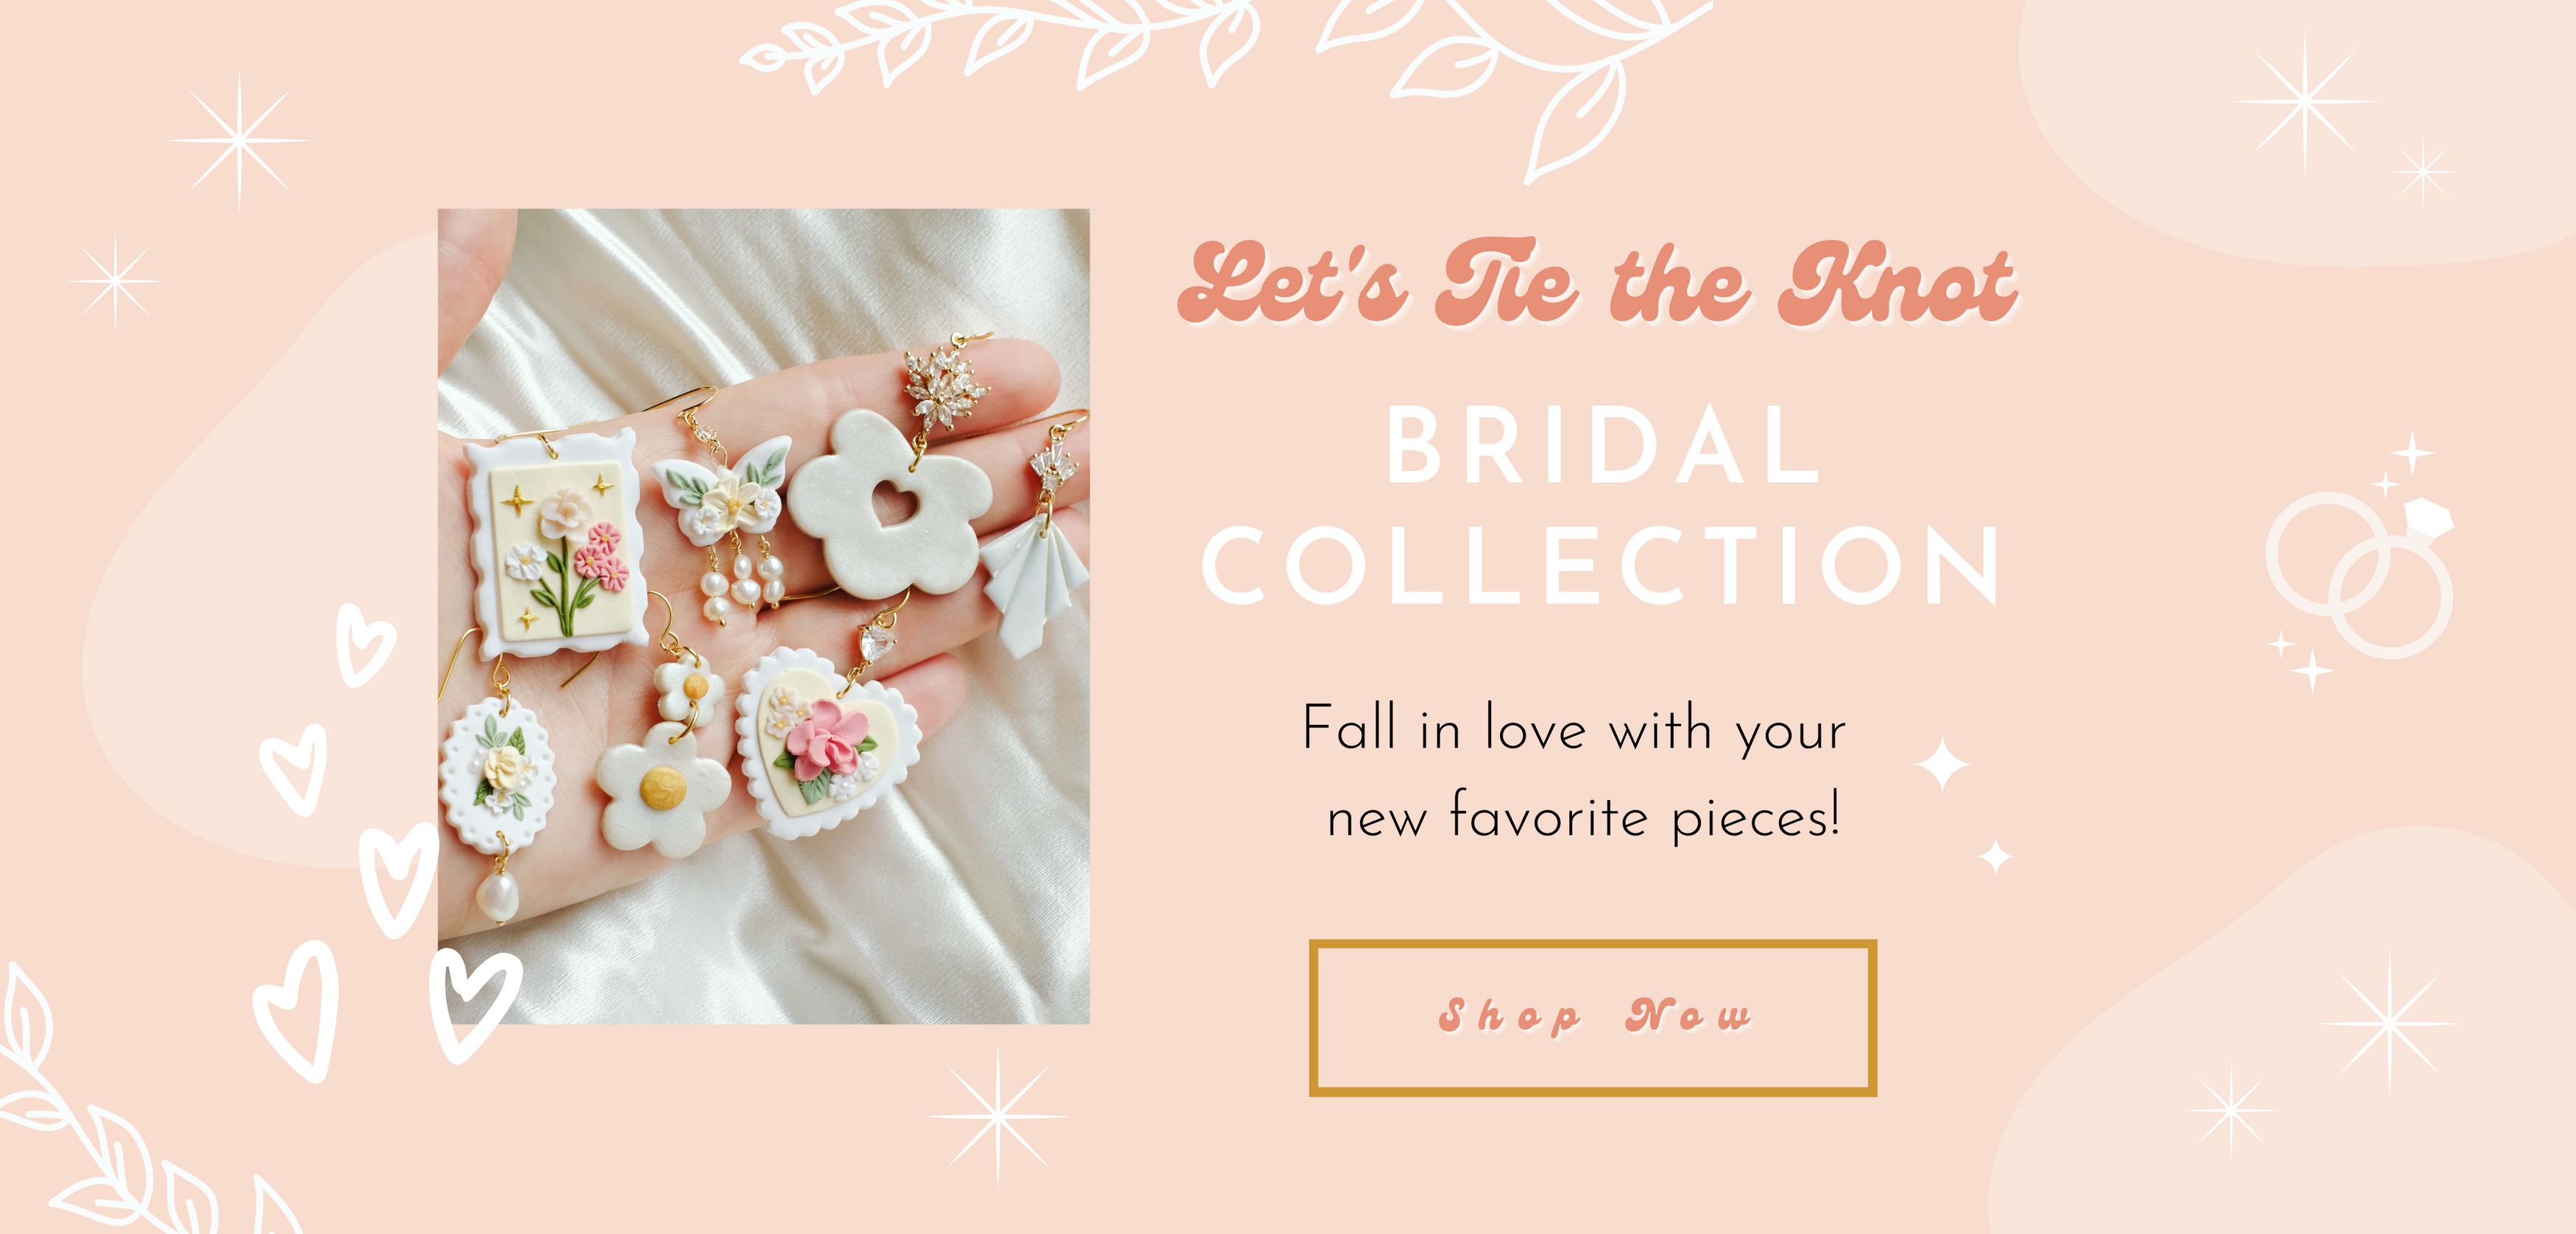Click the large starburst at top left

(239, 140)
